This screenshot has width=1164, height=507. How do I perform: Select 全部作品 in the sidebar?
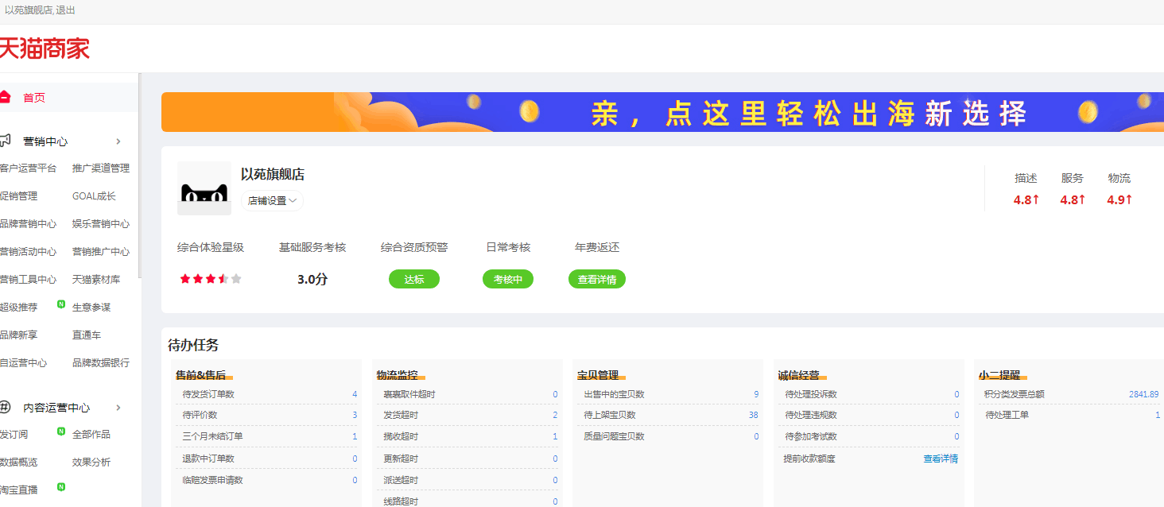tap(91, 435)
